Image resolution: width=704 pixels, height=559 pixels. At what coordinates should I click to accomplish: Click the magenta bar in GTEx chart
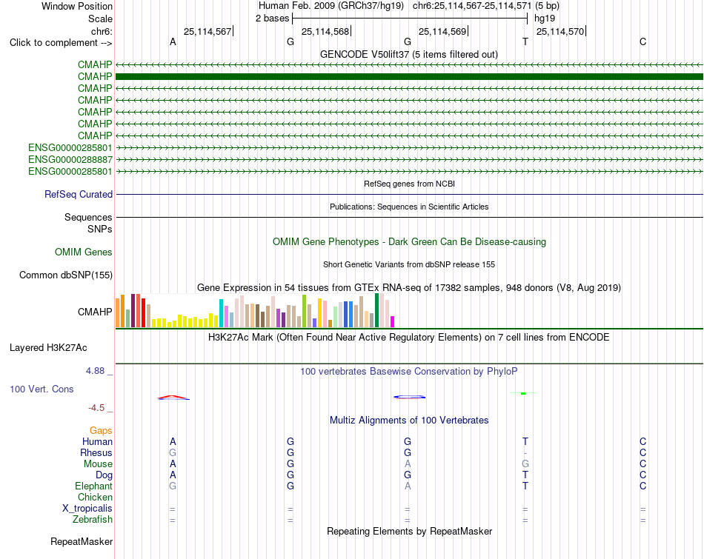pos(393,321)
